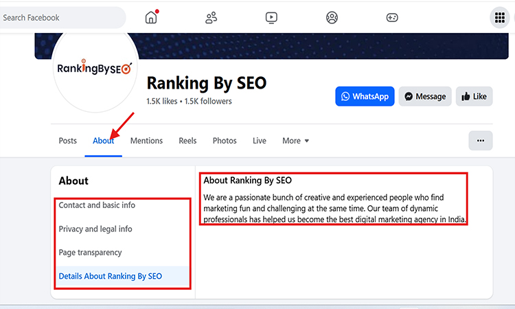
Task: Open the Reels tab
Action: [187, 141]
